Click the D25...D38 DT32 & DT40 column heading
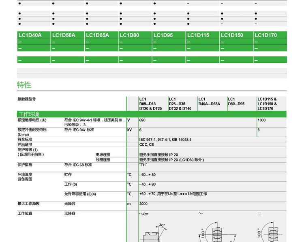The width and height of the screenshot is (304, 242). (180, 104)
